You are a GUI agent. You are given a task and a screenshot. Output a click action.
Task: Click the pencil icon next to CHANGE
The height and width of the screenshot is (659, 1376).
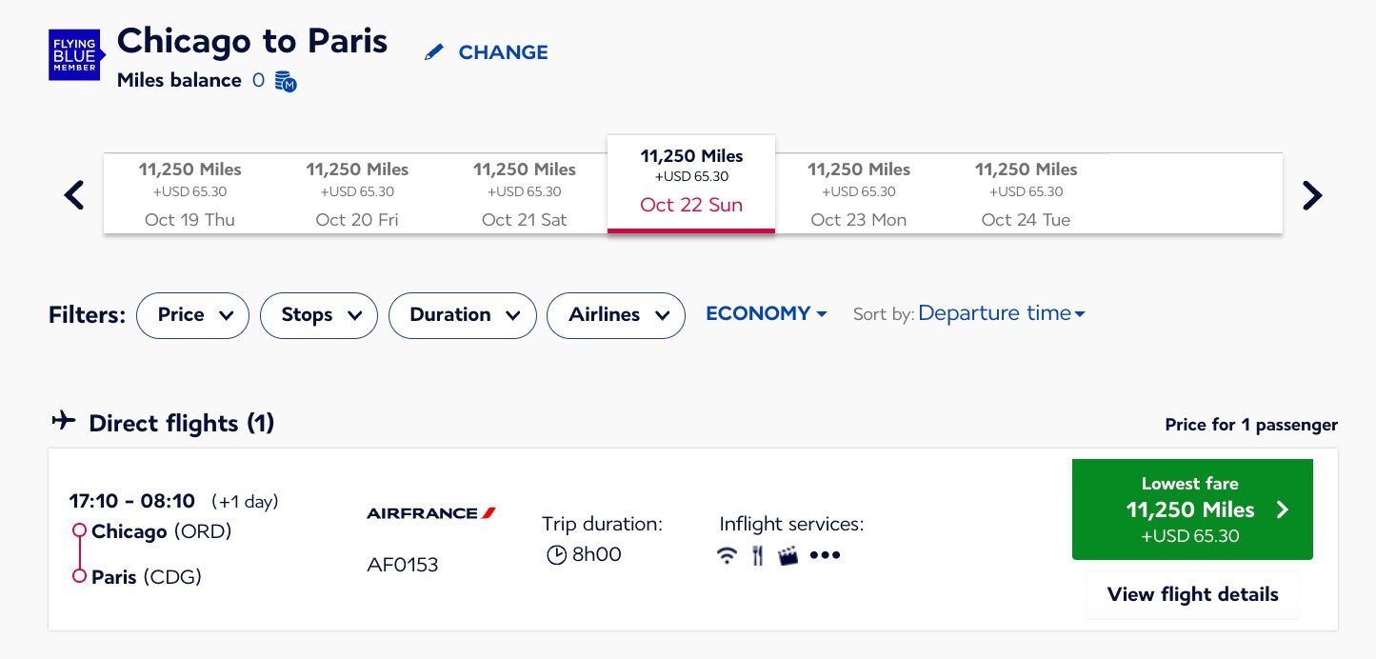(x=434, y=51)
